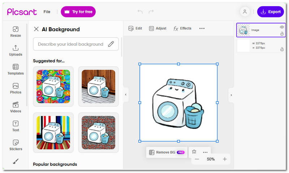
Task: Open the File menu
Action: (x=47, y=12)
